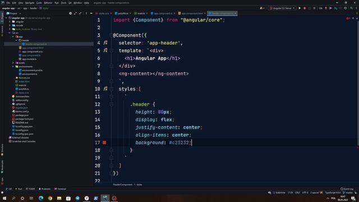Screen dimensions: 359x202
Task: Expand the node_modules folder
Action: [x=10, y=29]
